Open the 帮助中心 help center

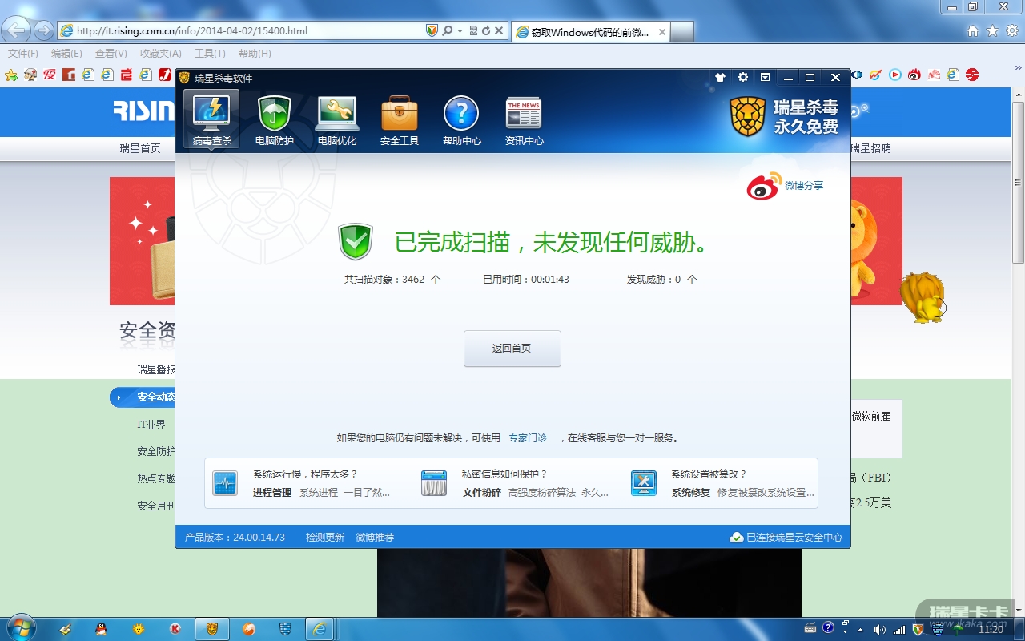tap(461, 120)
